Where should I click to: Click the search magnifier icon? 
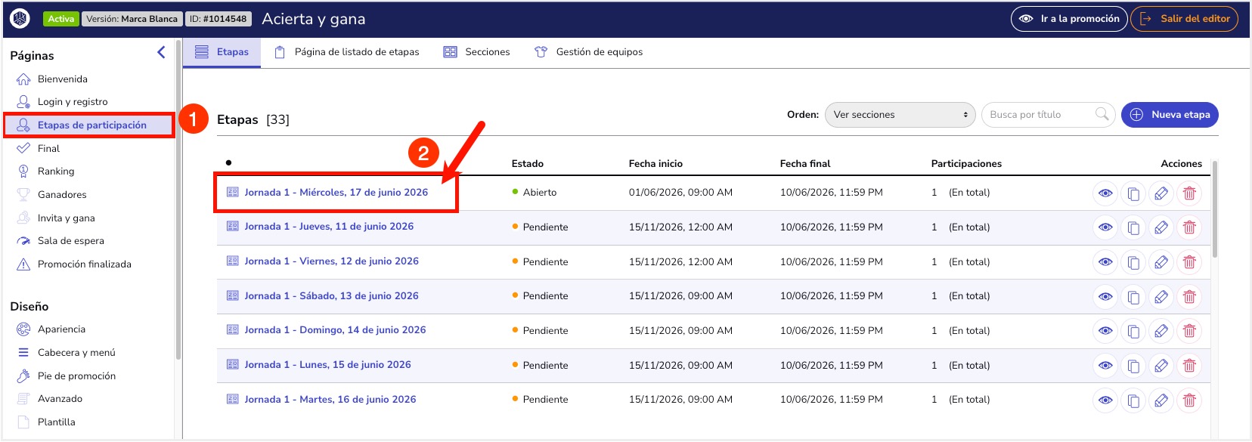point(1102,114)
